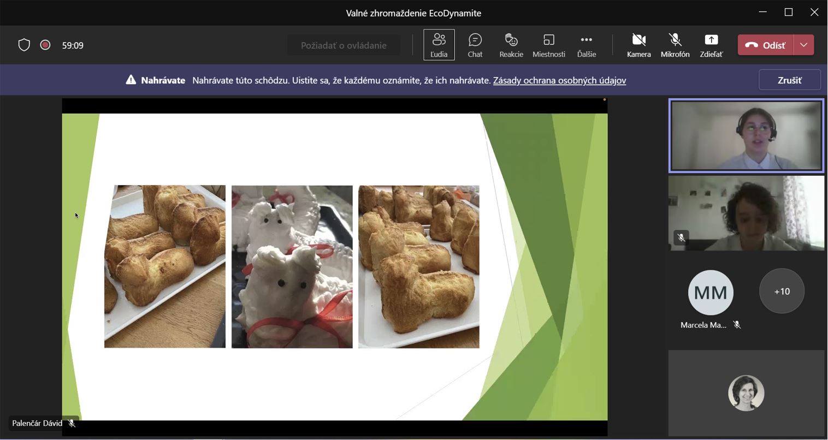Click the Palenčár Dávid name label
Screen dimensions: 828x440
click(37, 423)
